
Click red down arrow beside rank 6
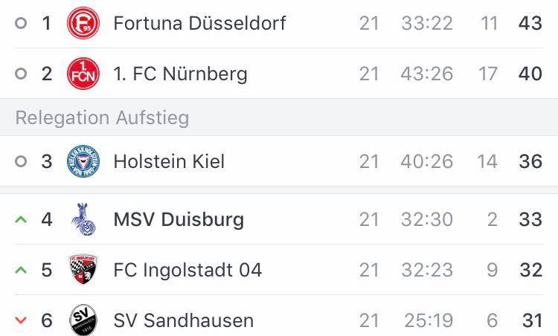tap(21, 321)
